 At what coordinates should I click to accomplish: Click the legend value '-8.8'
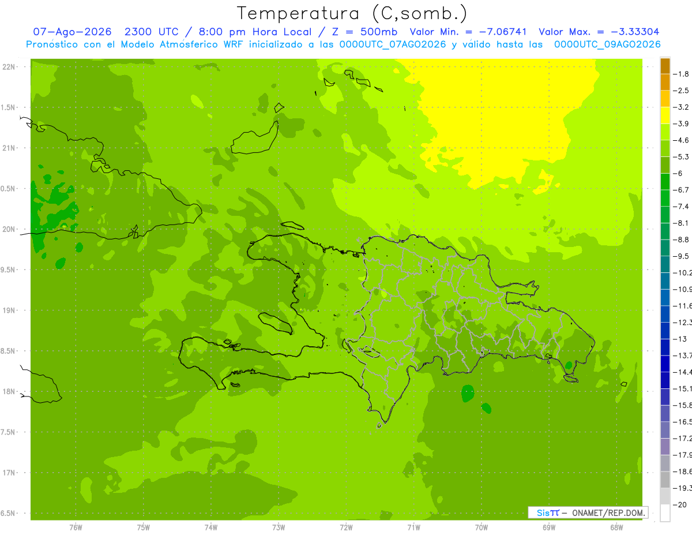[x=682, y=240]
